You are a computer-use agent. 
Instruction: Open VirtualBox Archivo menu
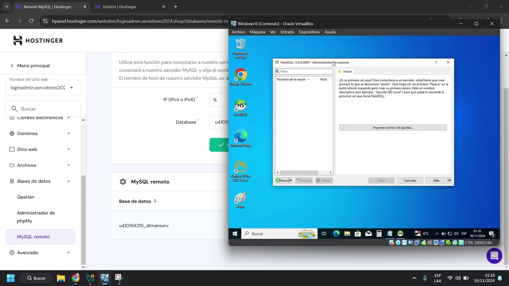[x=238, y=32]
